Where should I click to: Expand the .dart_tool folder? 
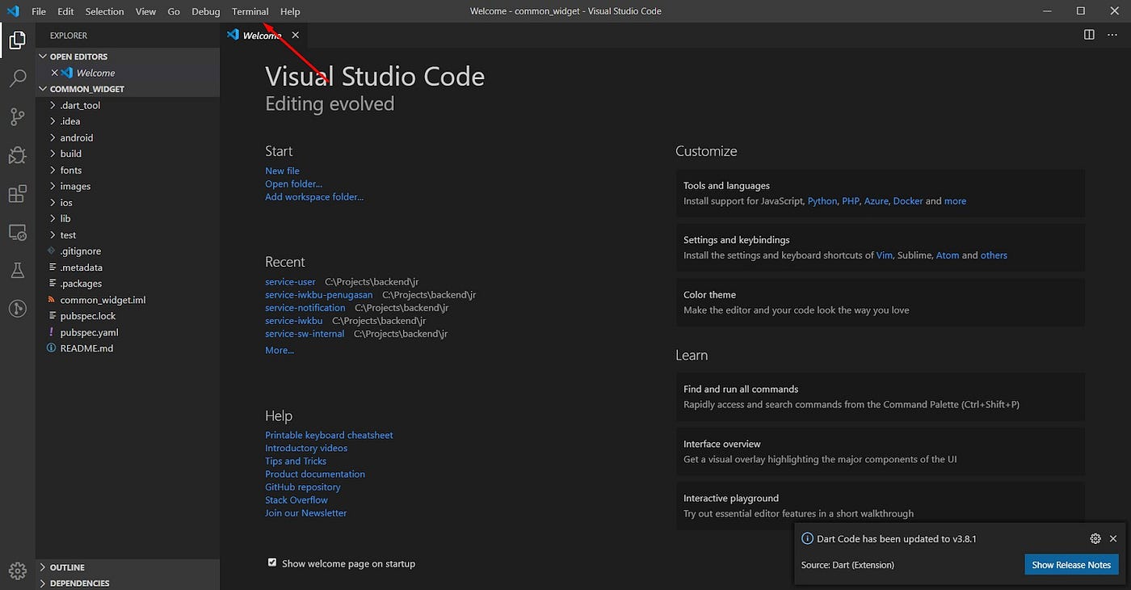coord(128,105)
